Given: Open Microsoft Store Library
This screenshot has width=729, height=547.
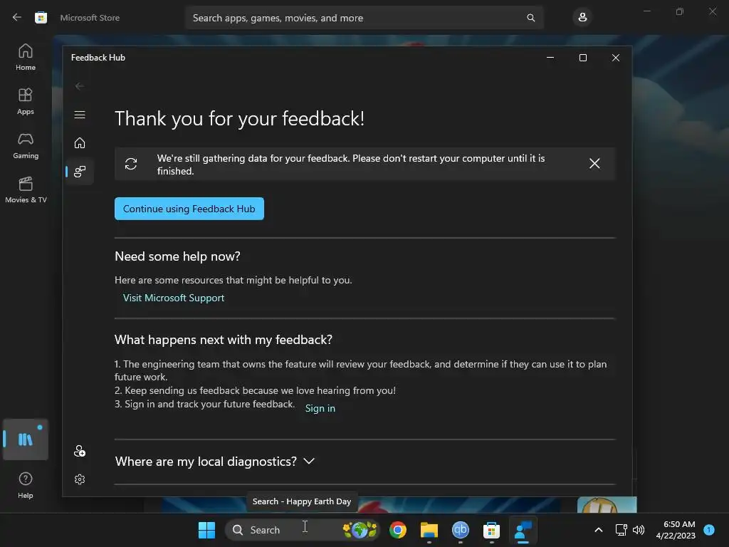Looking at the screenshot, I should [x=26, y=439].
